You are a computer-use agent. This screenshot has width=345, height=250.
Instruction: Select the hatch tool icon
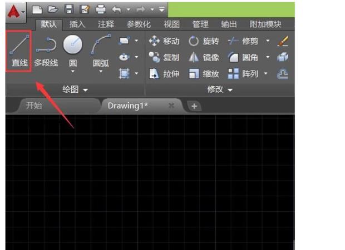tap(124, 73)
